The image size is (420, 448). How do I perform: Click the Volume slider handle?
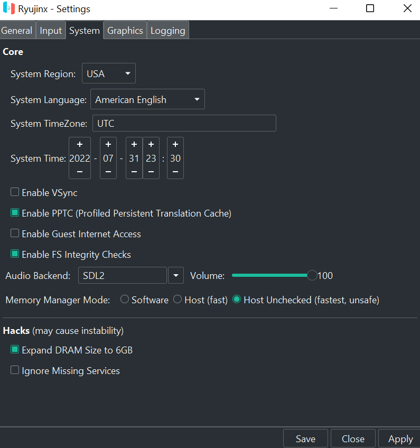point(312,275)
